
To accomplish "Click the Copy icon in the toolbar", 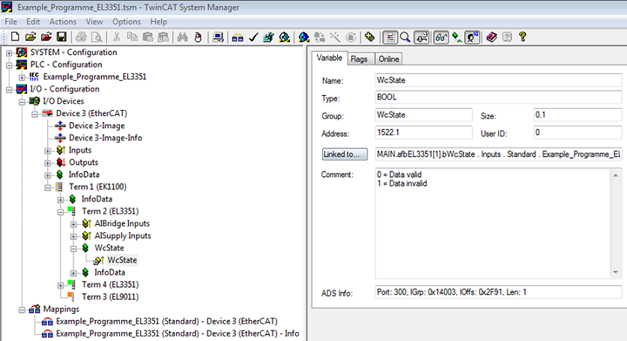I will click(x=132, y=37).
